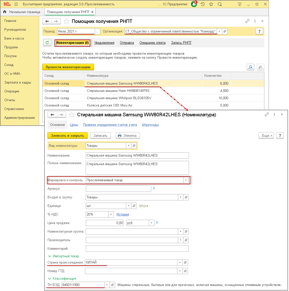The height and width of the screenshot is (291, 289).
Task: Go back in Номенклатура card
Action: point(52,115)
